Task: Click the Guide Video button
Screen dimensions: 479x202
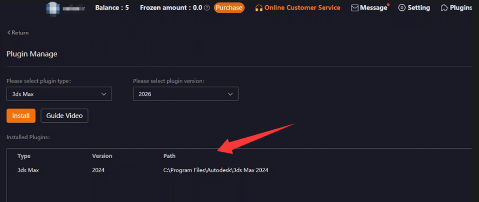Action: (65, 116)
